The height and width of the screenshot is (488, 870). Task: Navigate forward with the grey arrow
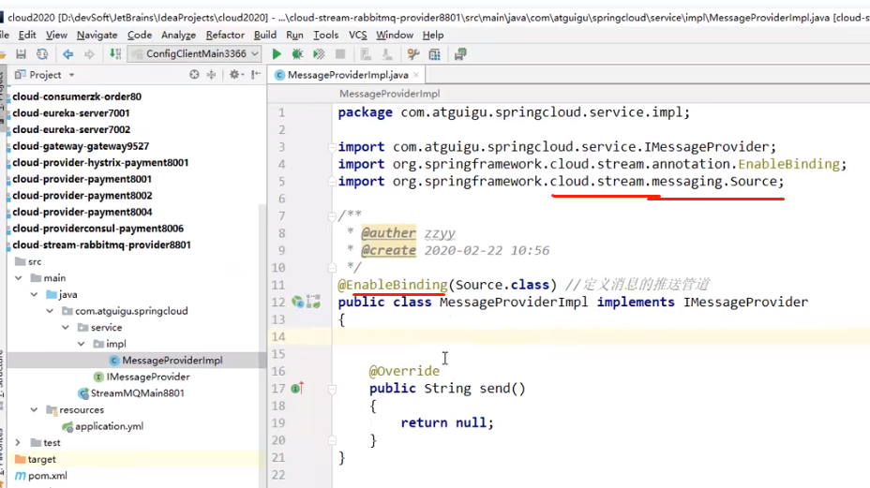tap(89, 53)
